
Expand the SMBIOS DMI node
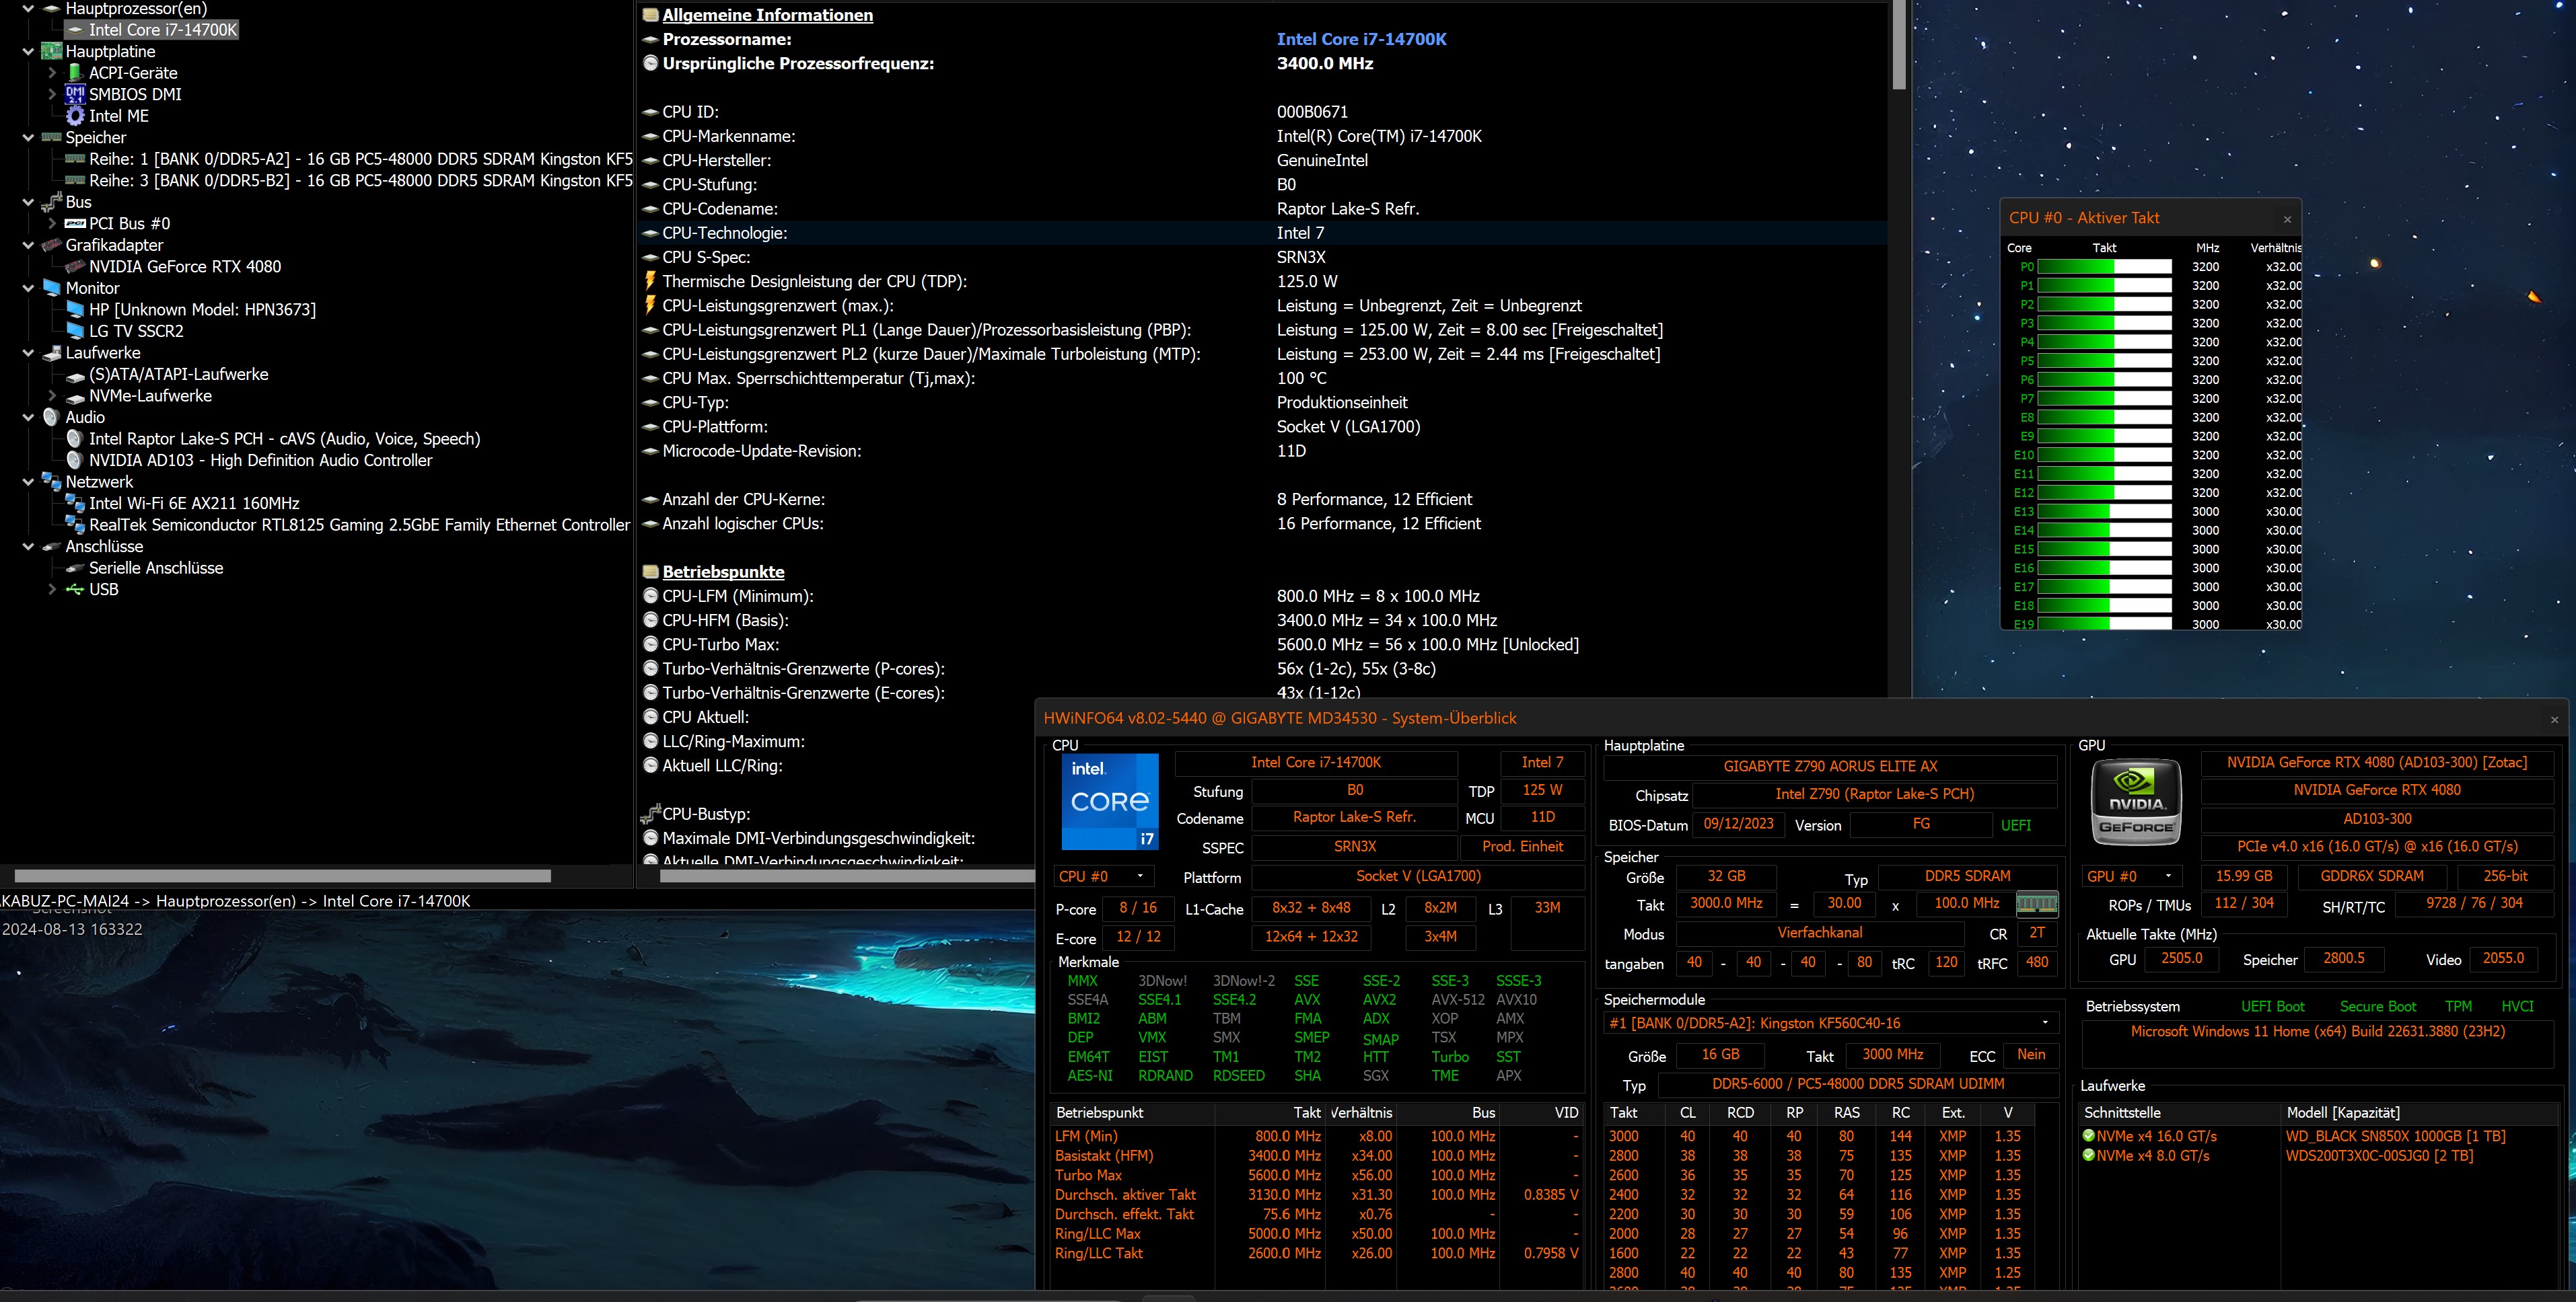[x=52, y=95]
